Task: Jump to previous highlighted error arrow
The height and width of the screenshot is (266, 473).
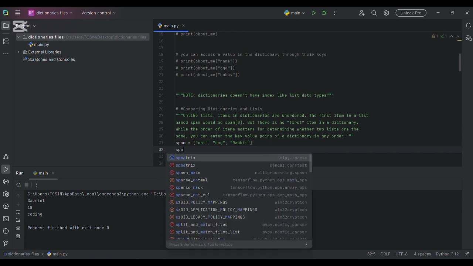Action: tap(452, 36)
